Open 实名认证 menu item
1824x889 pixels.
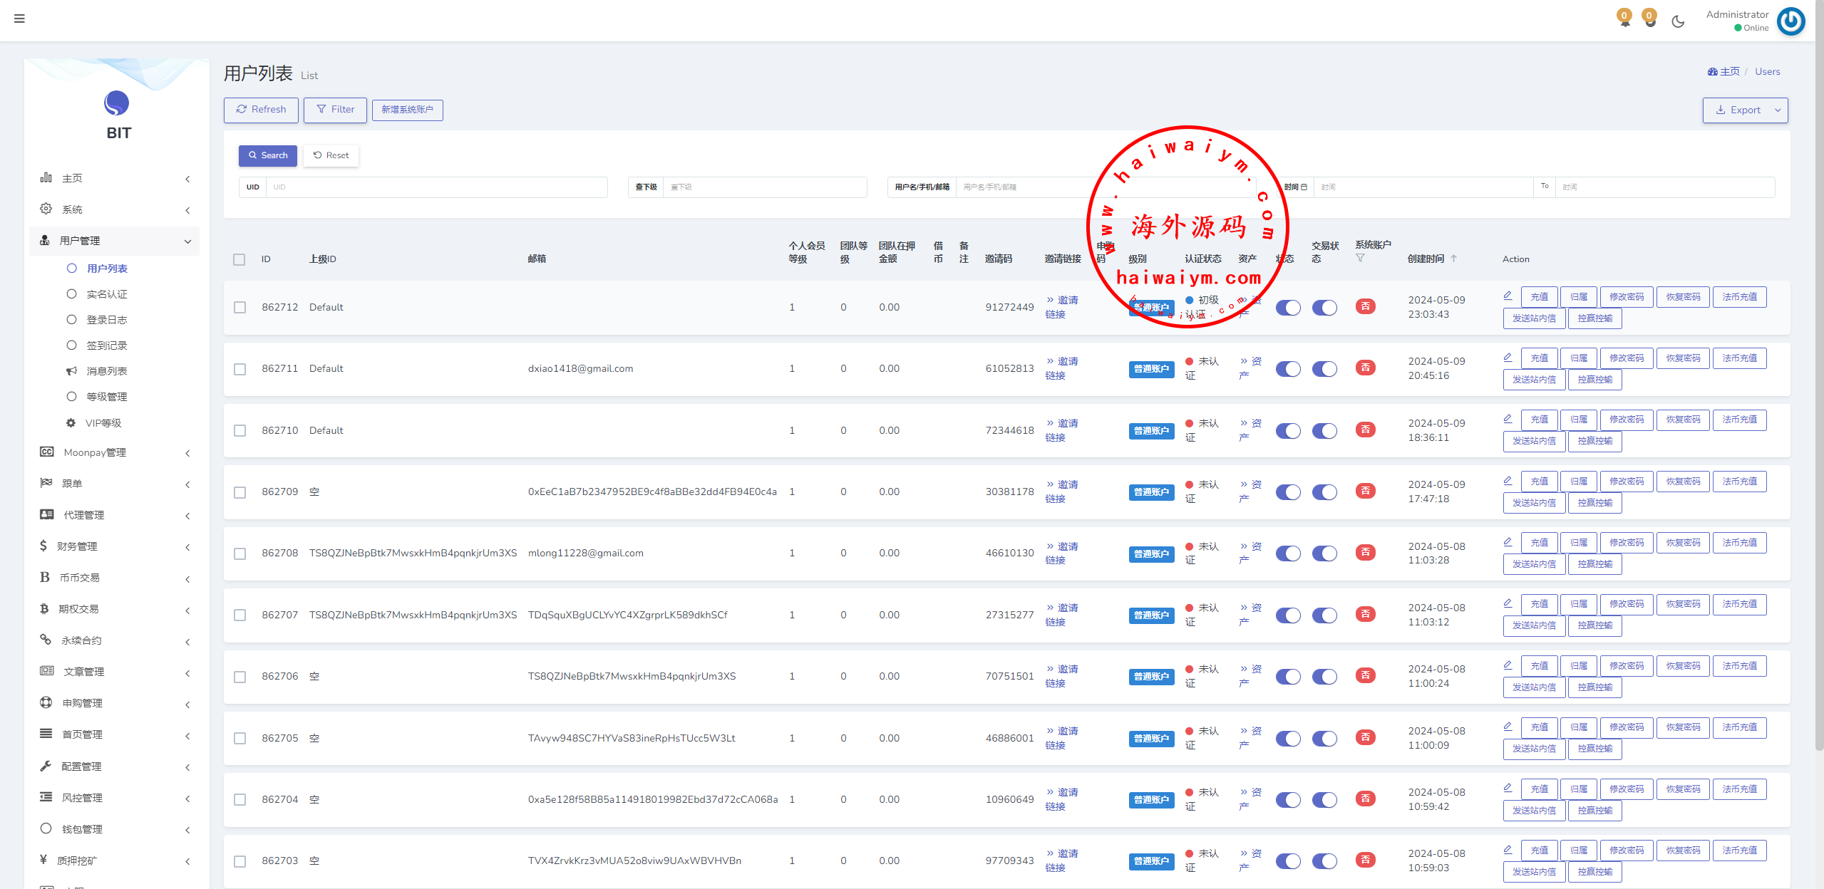pos(107,294)
